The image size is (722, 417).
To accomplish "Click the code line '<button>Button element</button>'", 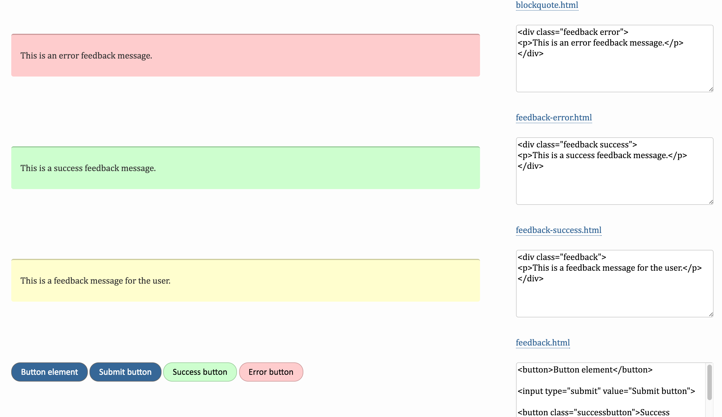I will click(x=585, y=370).
